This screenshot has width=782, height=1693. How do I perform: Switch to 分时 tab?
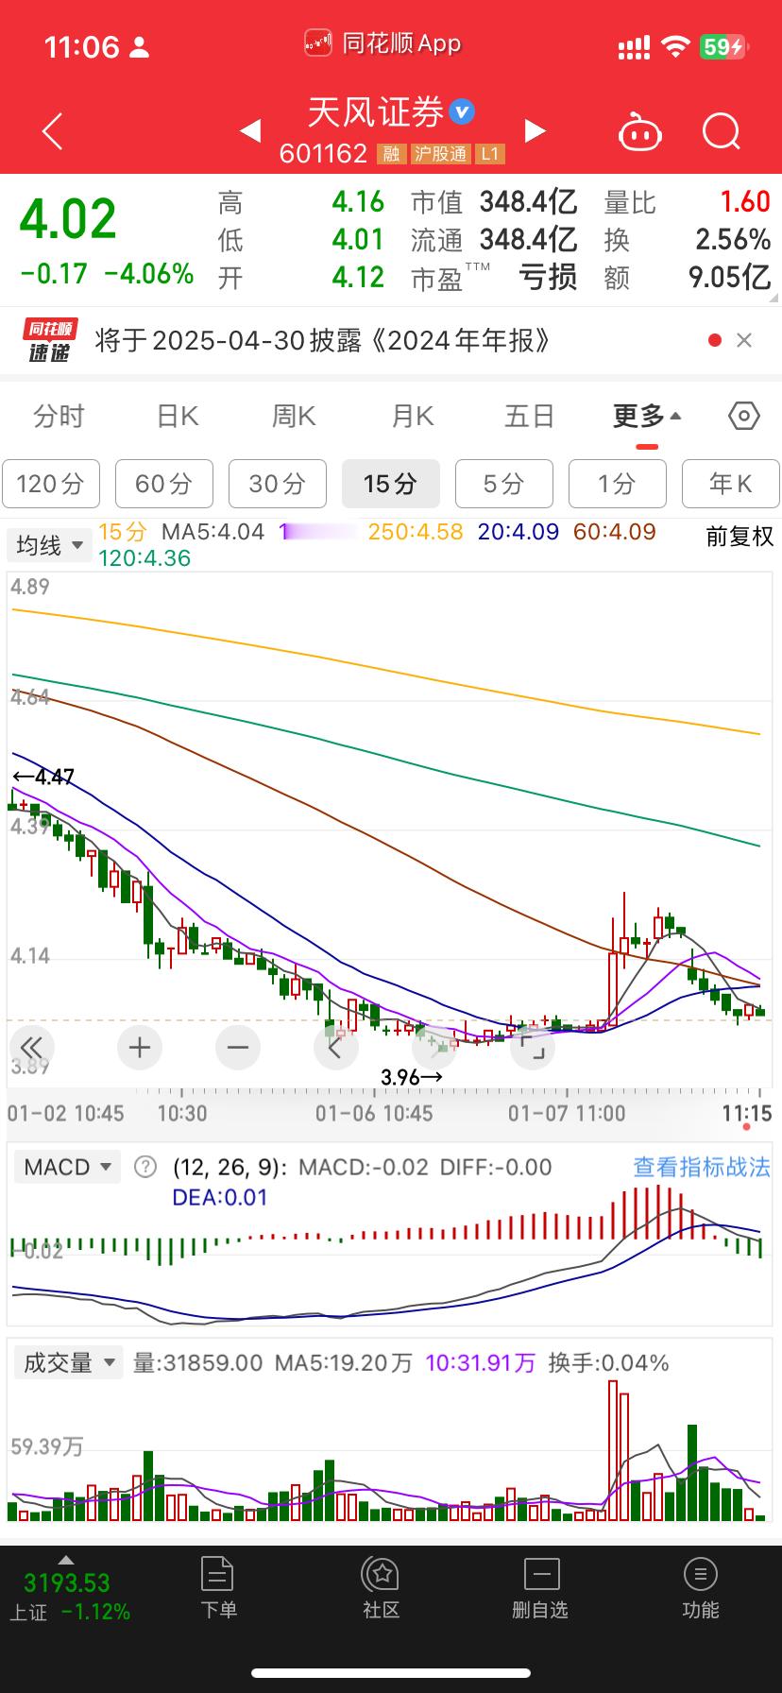coord(59,416)
